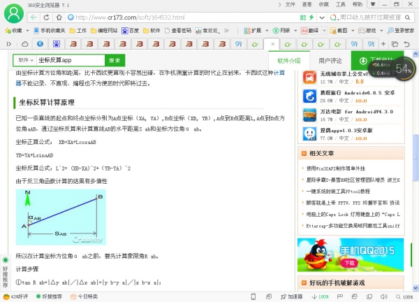The image size is (419, 302).
Task: Click the 坐标反算app search input field
Action: click(71, 60)
